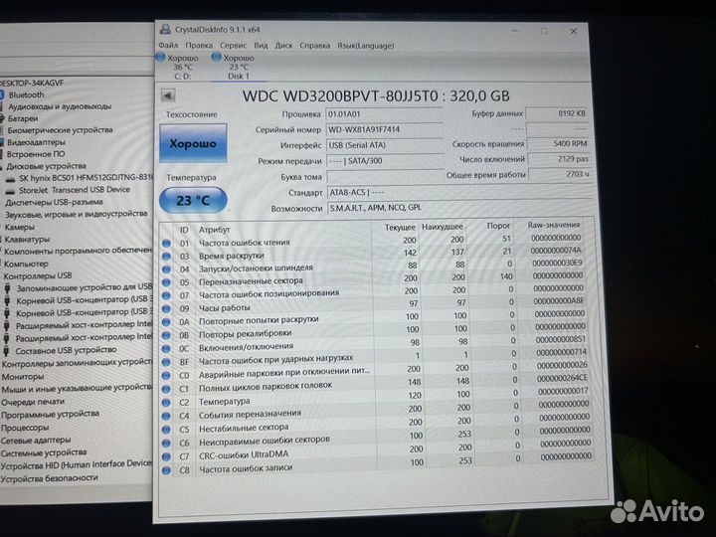716x537 pixels.
Task: Click status dot for attribute 09
Action: pyautogui.click(x=166, y=309)
